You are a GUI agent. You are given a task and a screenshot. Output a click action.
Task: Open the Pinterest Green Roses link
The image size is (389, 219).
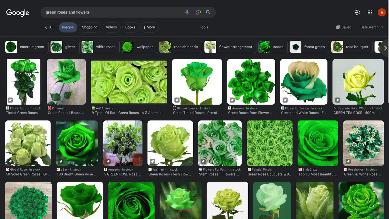pyautogui.click(x=66, y=113)
